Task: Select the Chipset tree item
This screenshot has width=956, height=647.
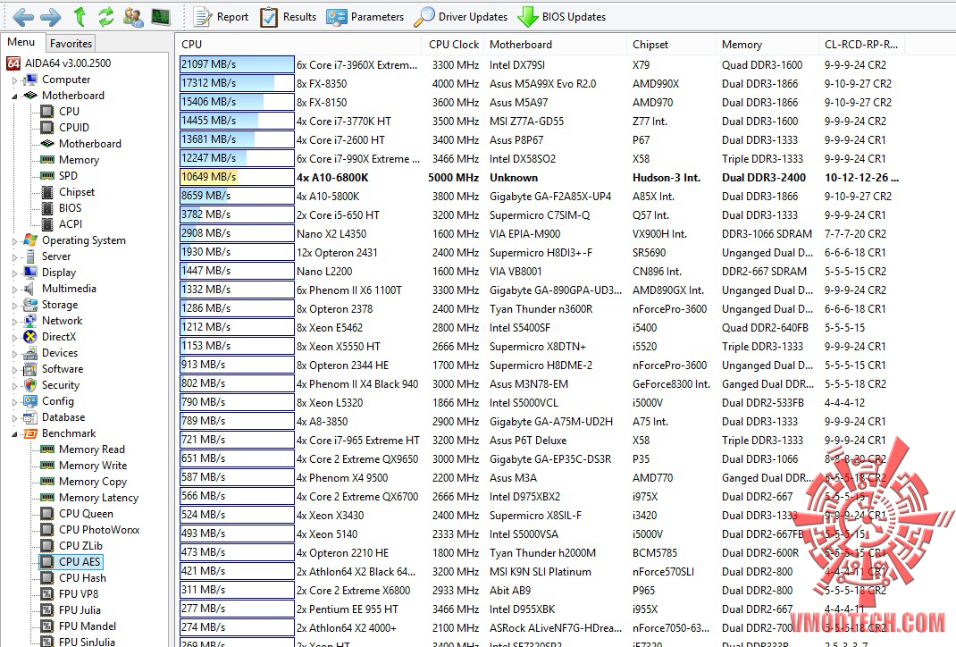Action: pos(68,192)
